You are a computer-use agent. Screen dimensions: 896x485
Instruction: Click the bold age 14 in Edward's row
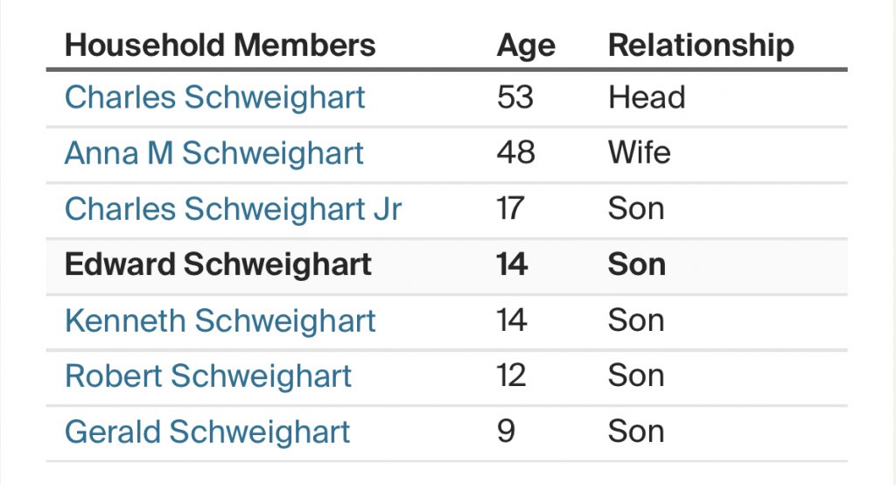coord(512,264)
